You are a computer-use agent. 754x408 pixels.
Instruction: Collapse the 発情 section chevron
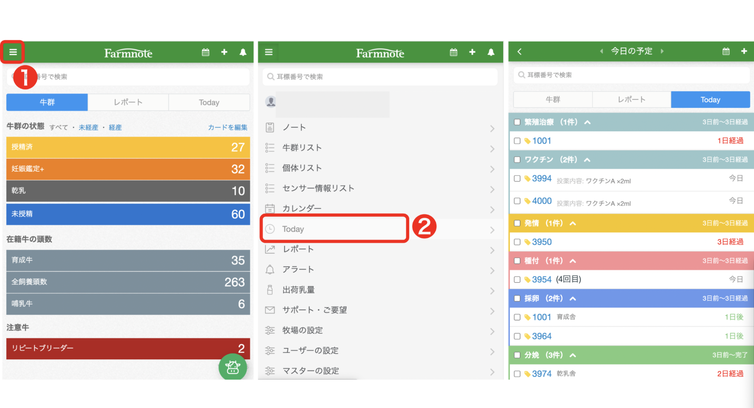coord(573,223)
